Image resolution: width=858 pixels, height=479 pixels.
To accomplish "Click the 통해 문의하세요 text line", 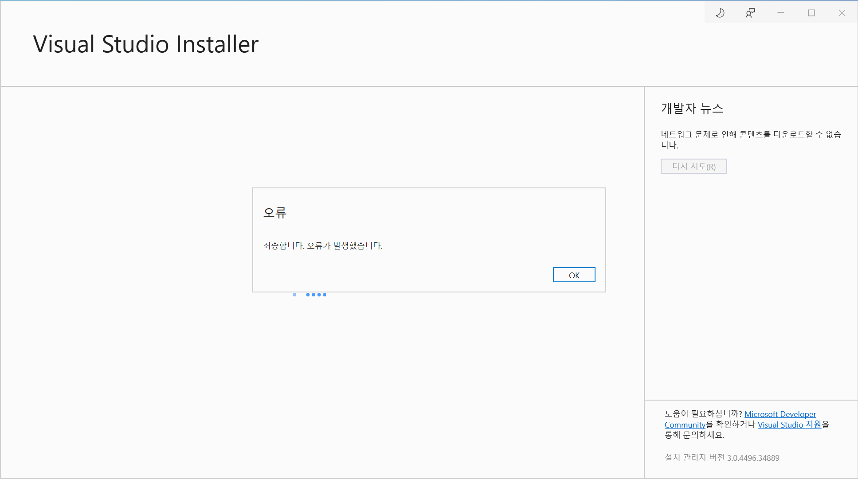I will point(694,435).
